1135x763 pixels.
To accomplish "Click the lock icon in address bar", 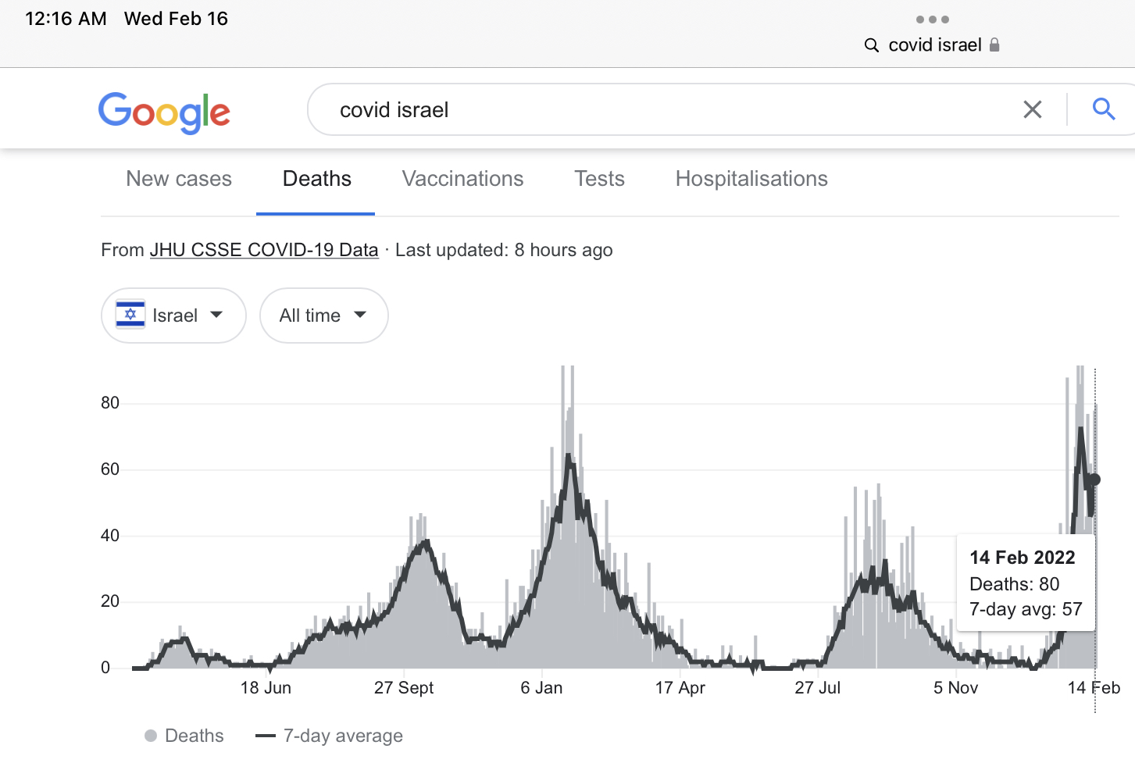I will click(x=994, y=45).
